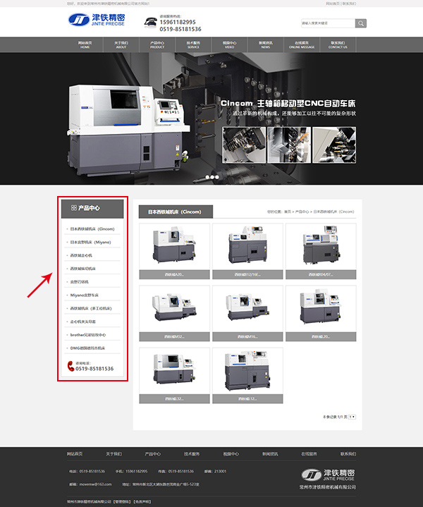This screenshot has width=423, height=507.
Task: Click the 联系我们 link in the top bar
Action: 349,4
